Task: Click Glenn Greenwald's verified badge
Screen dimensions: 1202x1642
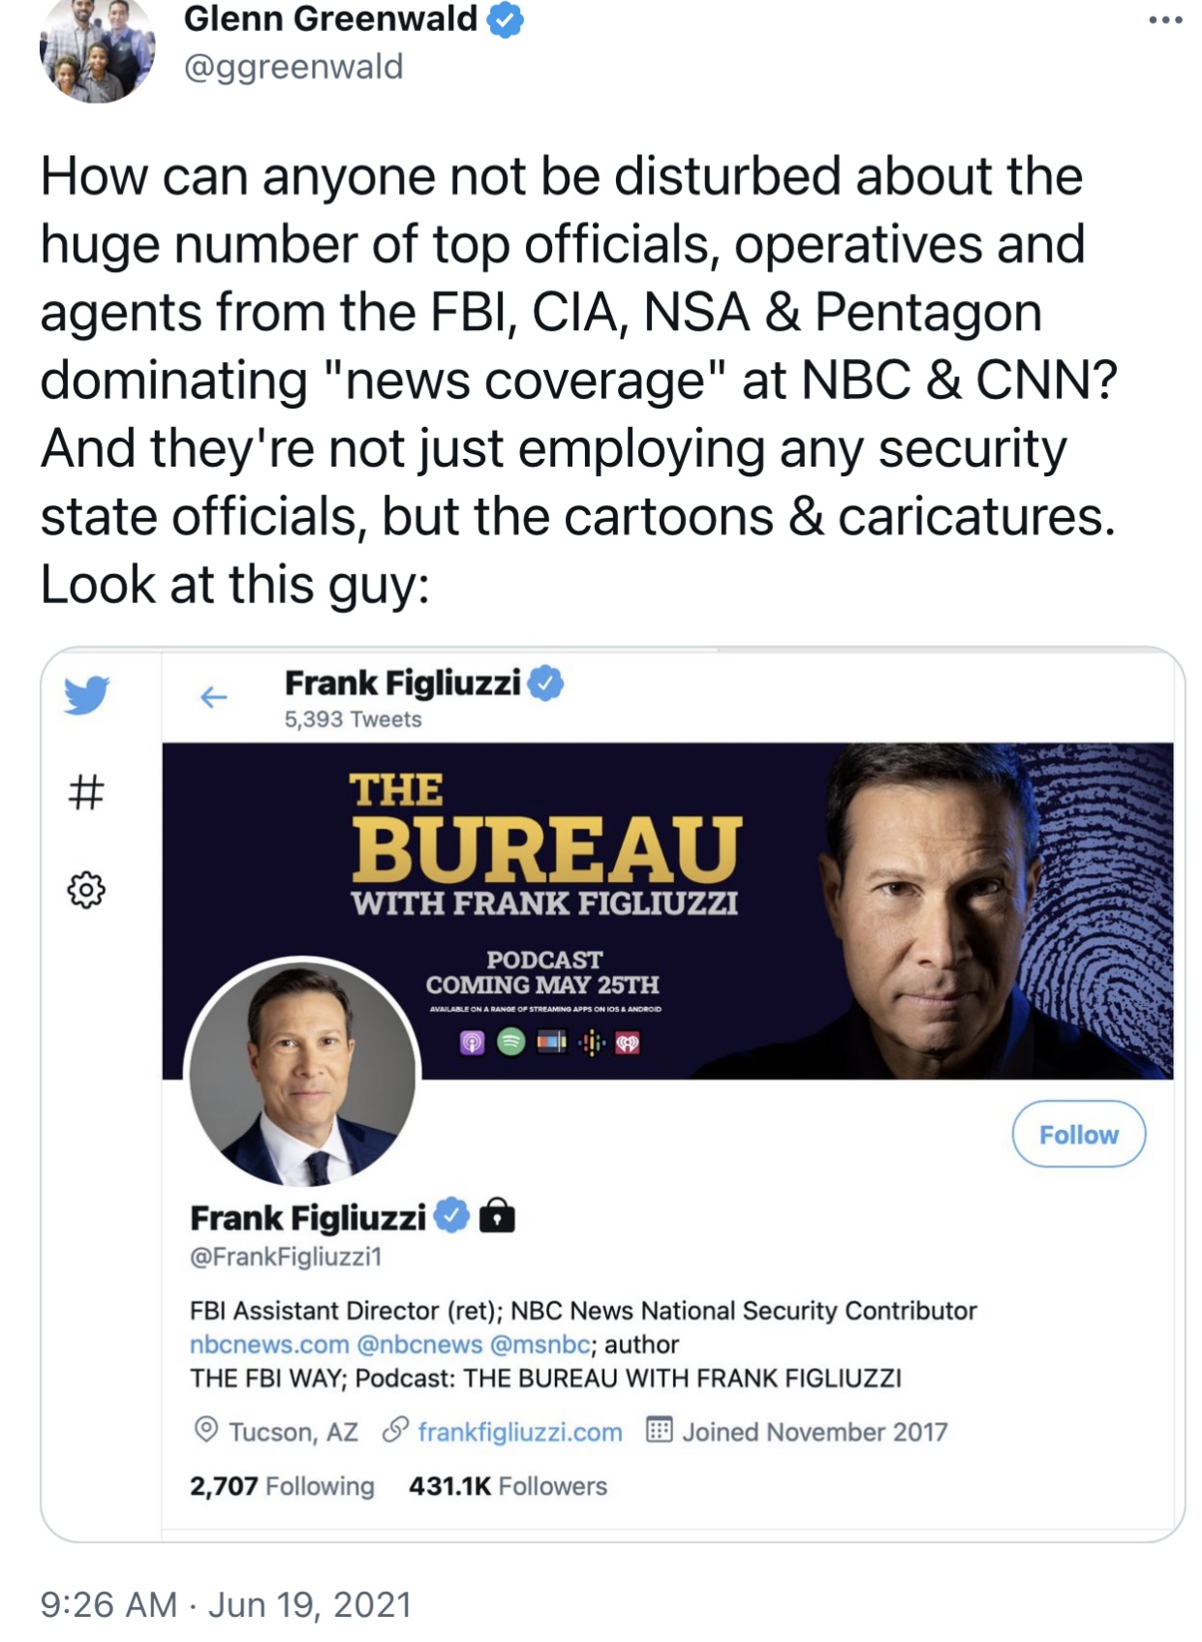Action: [505, 19]
